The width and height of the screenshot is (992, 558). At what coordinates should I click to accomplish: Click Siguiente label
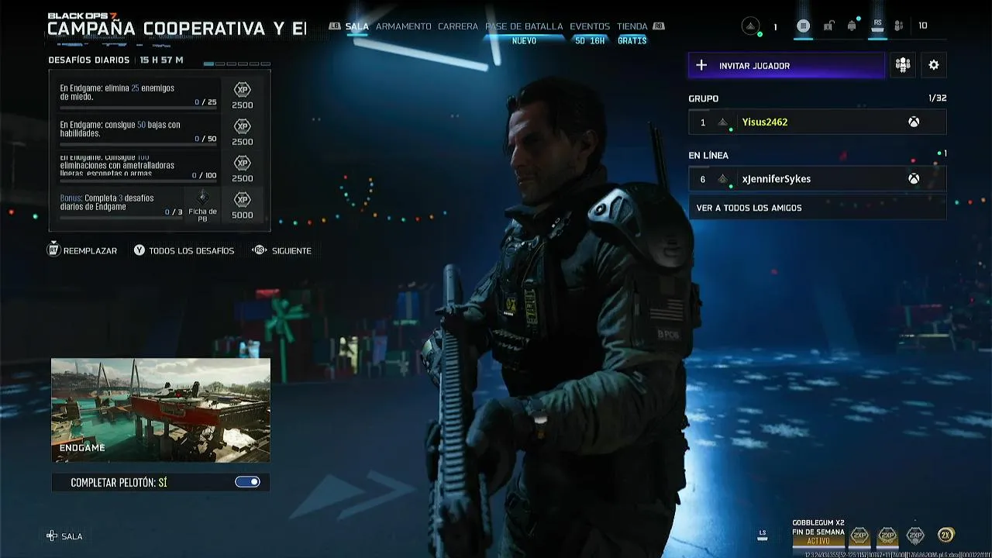click(x=291, y=251)
